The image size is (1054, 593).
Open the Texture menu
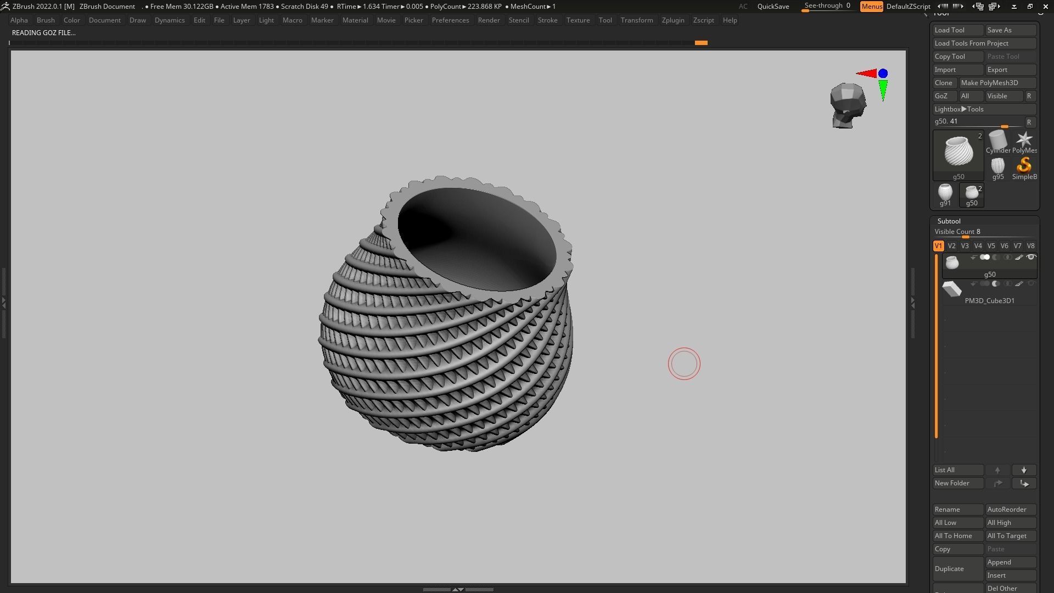click(578, 20)
